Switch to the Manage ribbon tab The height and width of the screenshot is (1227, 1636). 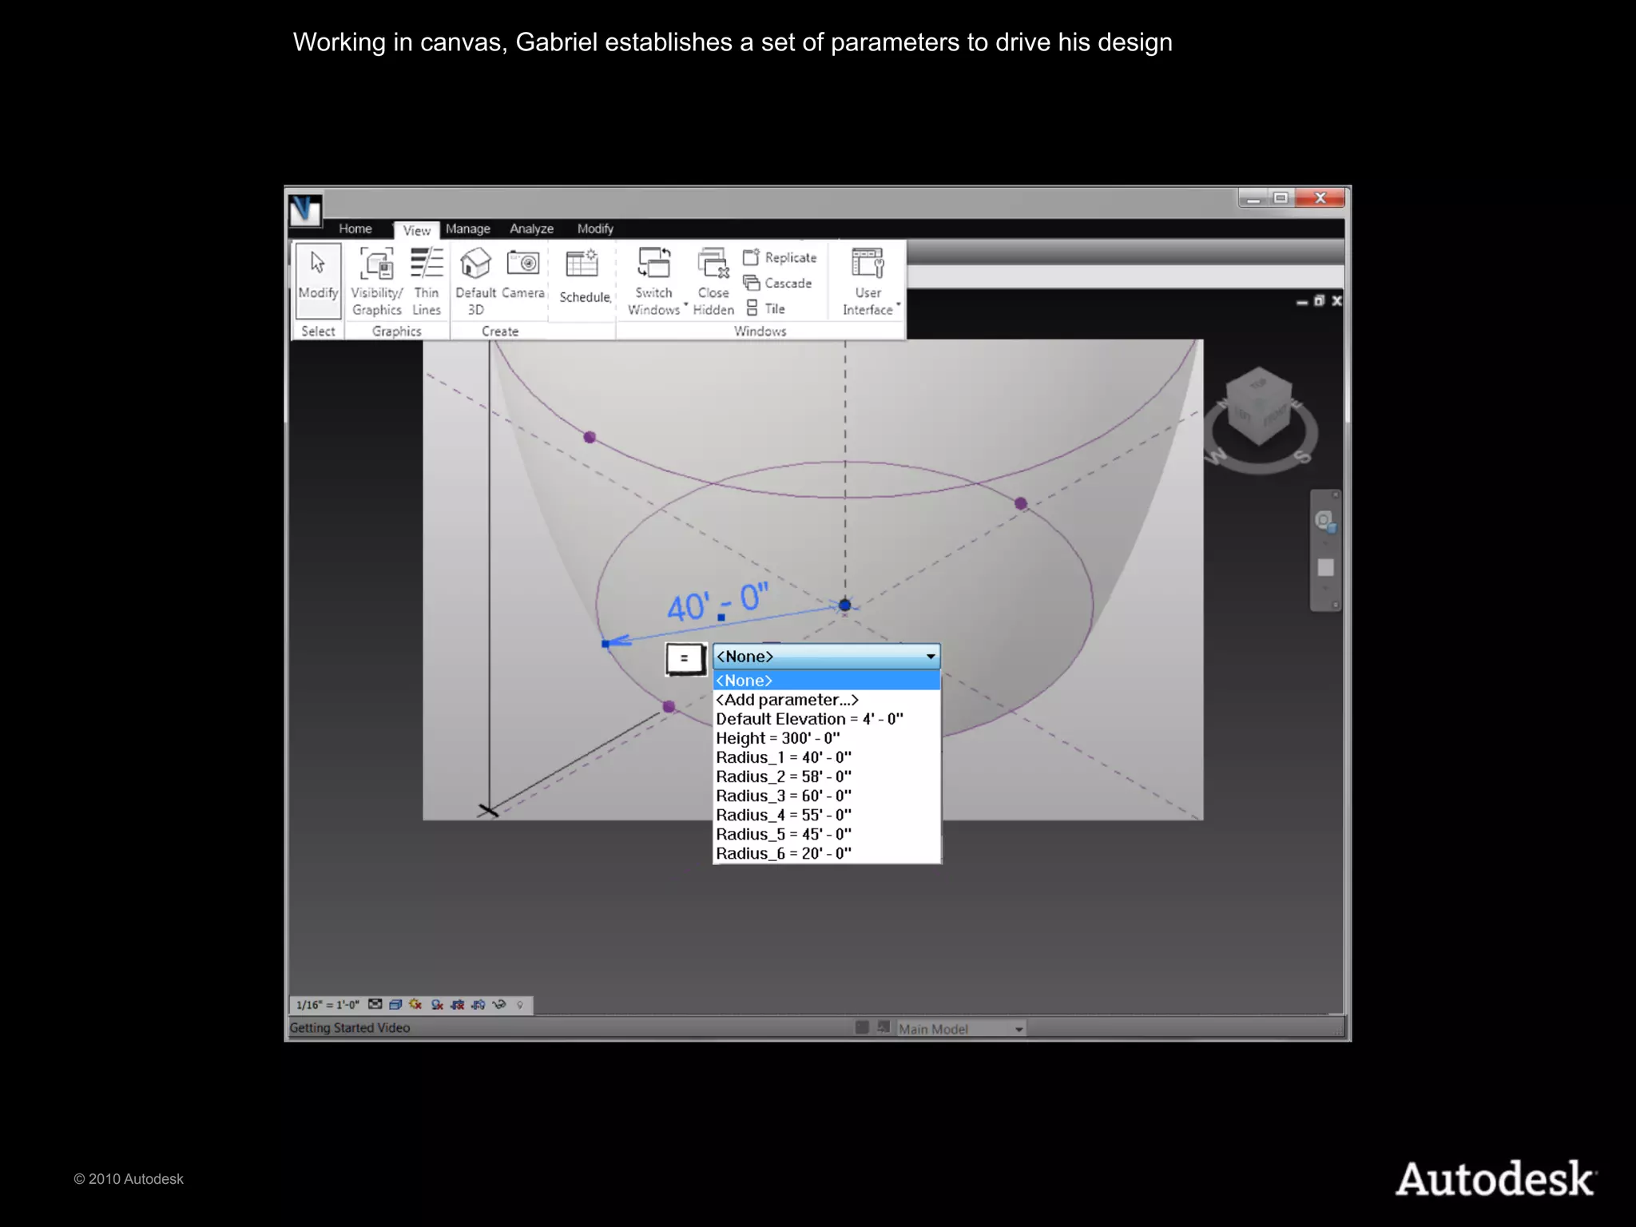(x=468, y=228)
